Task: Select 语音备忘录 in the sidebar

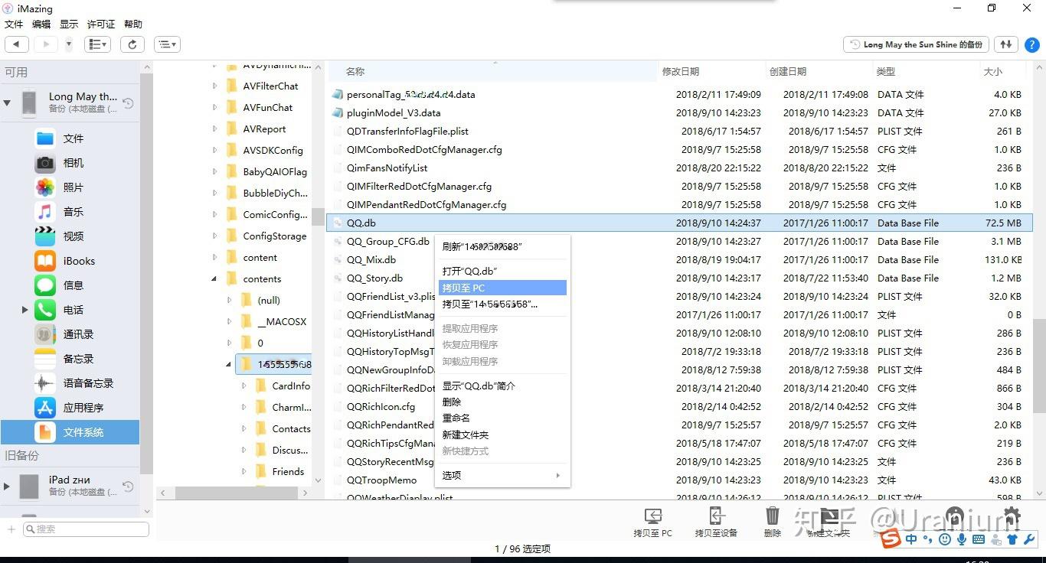Action: (x=88, y=383)
